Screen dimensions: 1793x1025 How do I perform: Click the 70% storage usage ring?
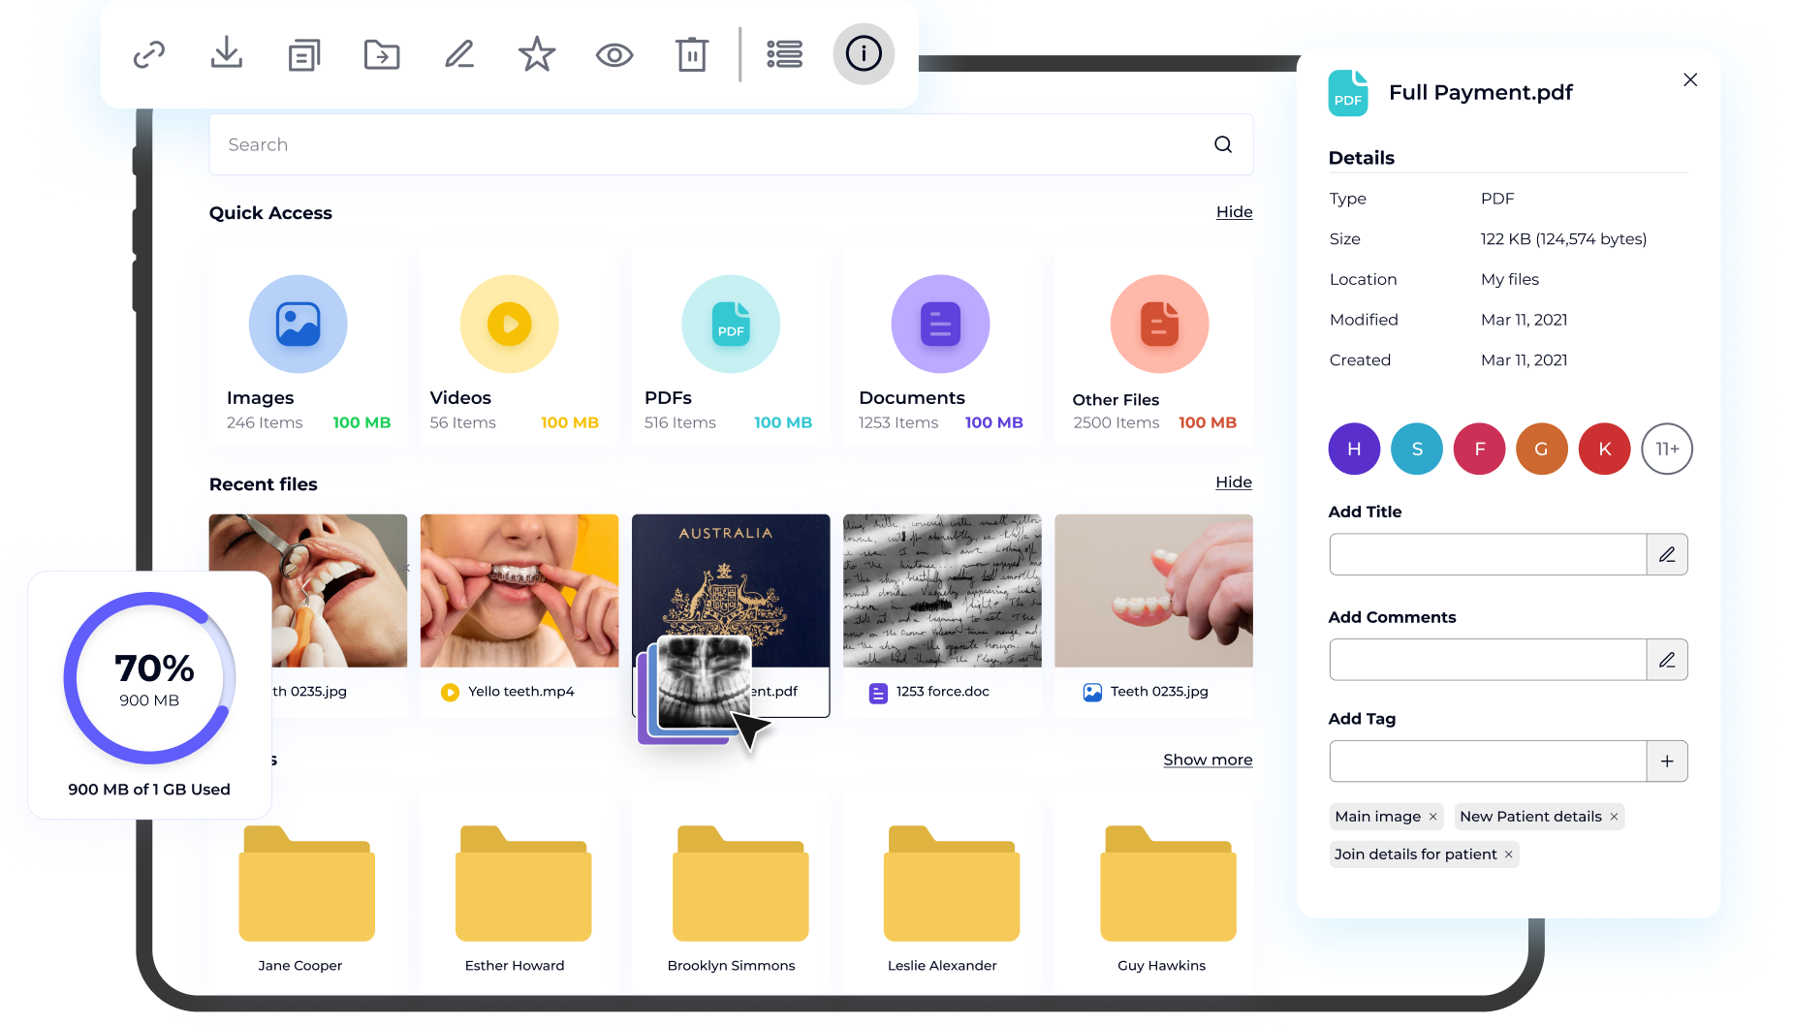[x=150, y=678]
